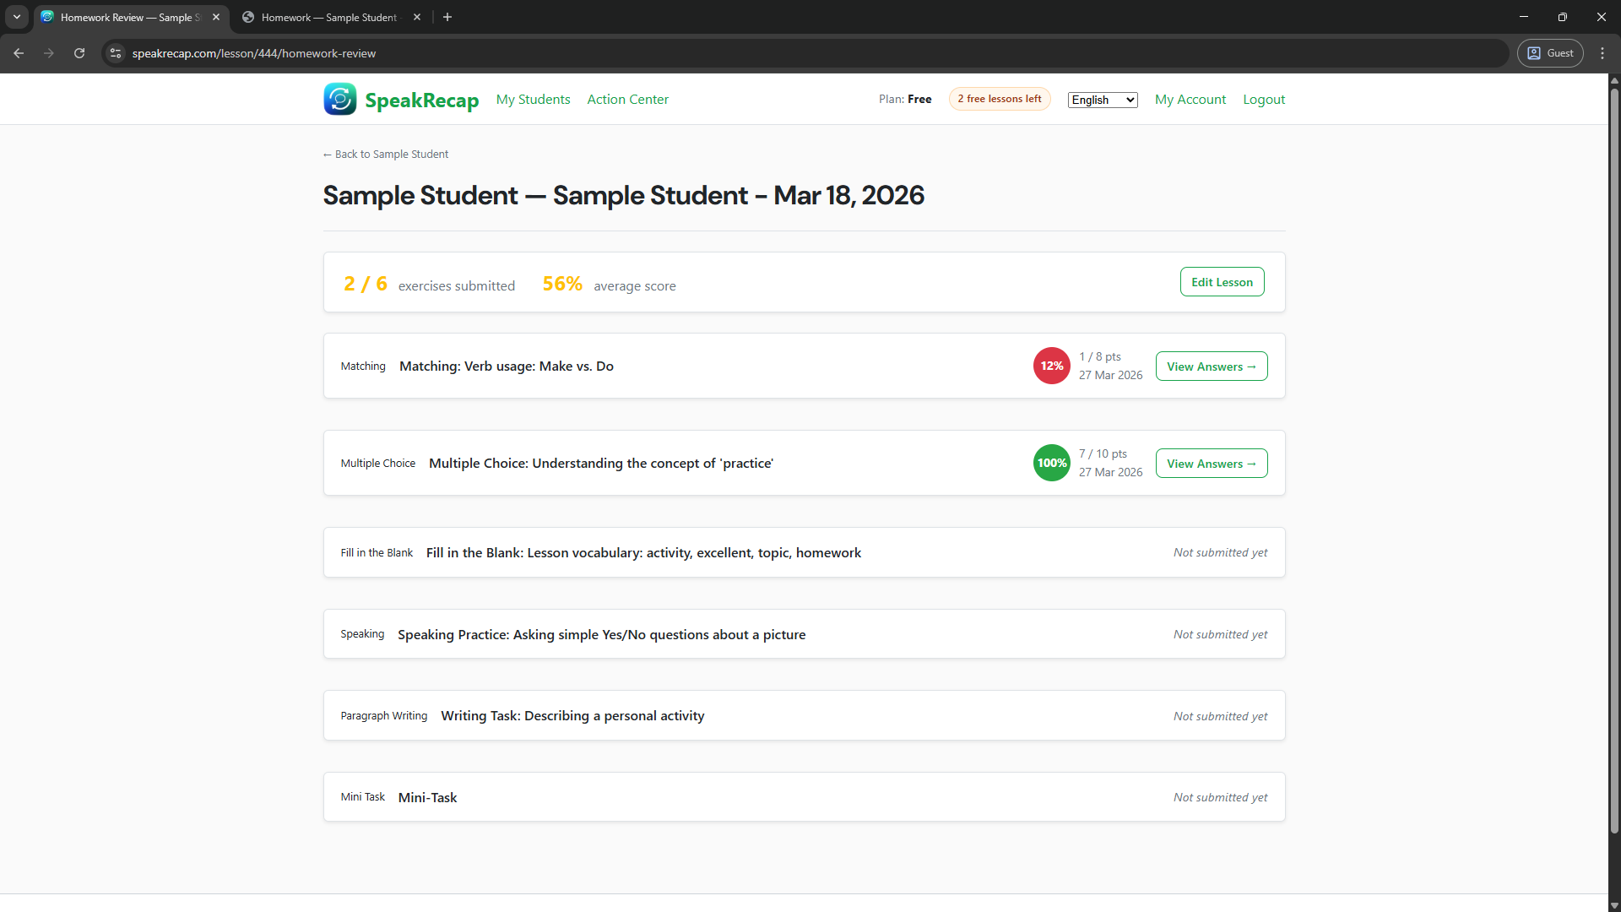The height and width of the screenshot is (912, 1621).
Task: Click the 1 / 8 pts score text
Action: coord(1100,356)
